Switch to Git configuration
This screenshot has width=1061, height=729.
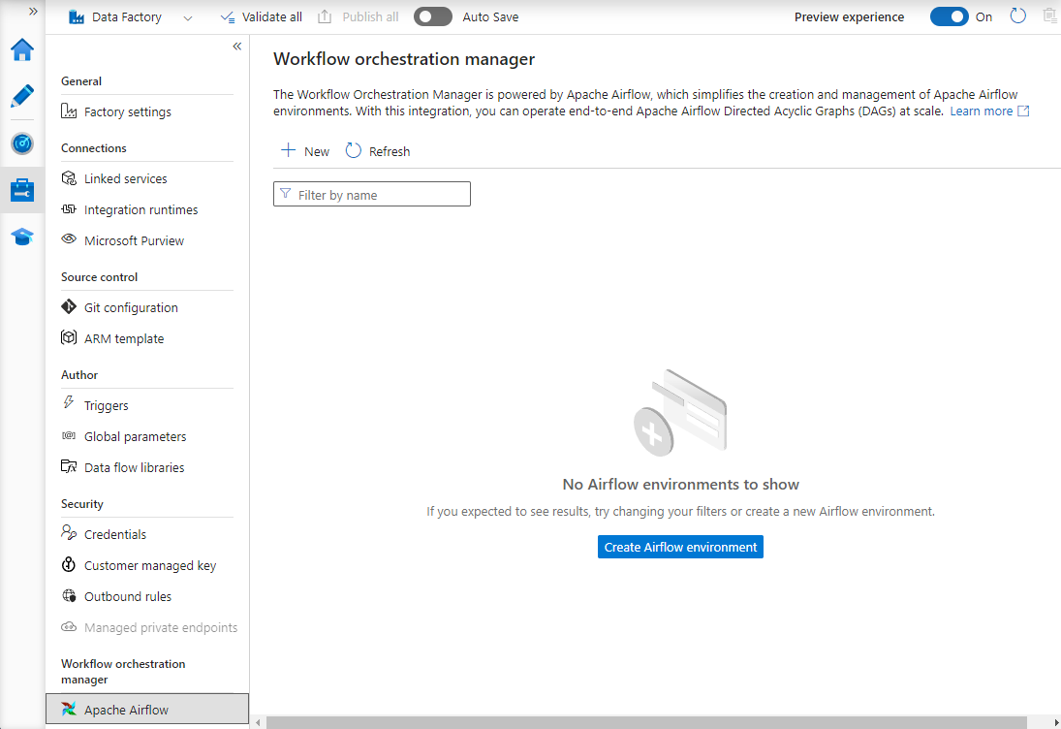click(131, 307)
